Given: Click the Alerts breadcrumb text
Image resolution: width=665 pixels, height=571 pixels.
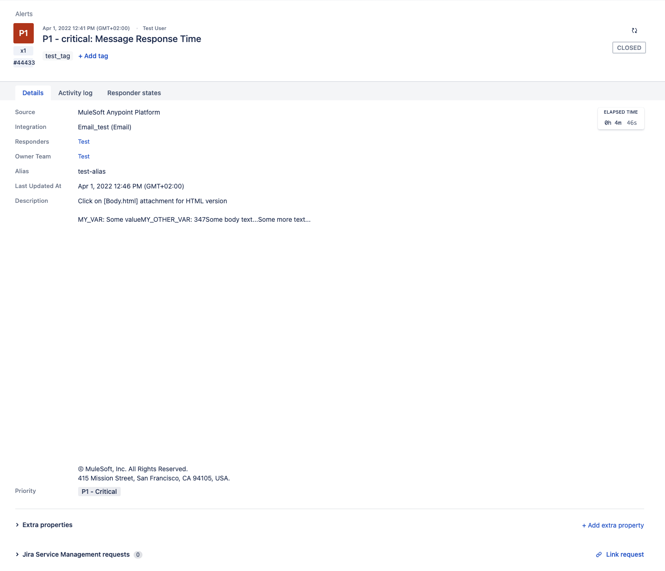Looking at the screenshot, I should click(24, 14).
